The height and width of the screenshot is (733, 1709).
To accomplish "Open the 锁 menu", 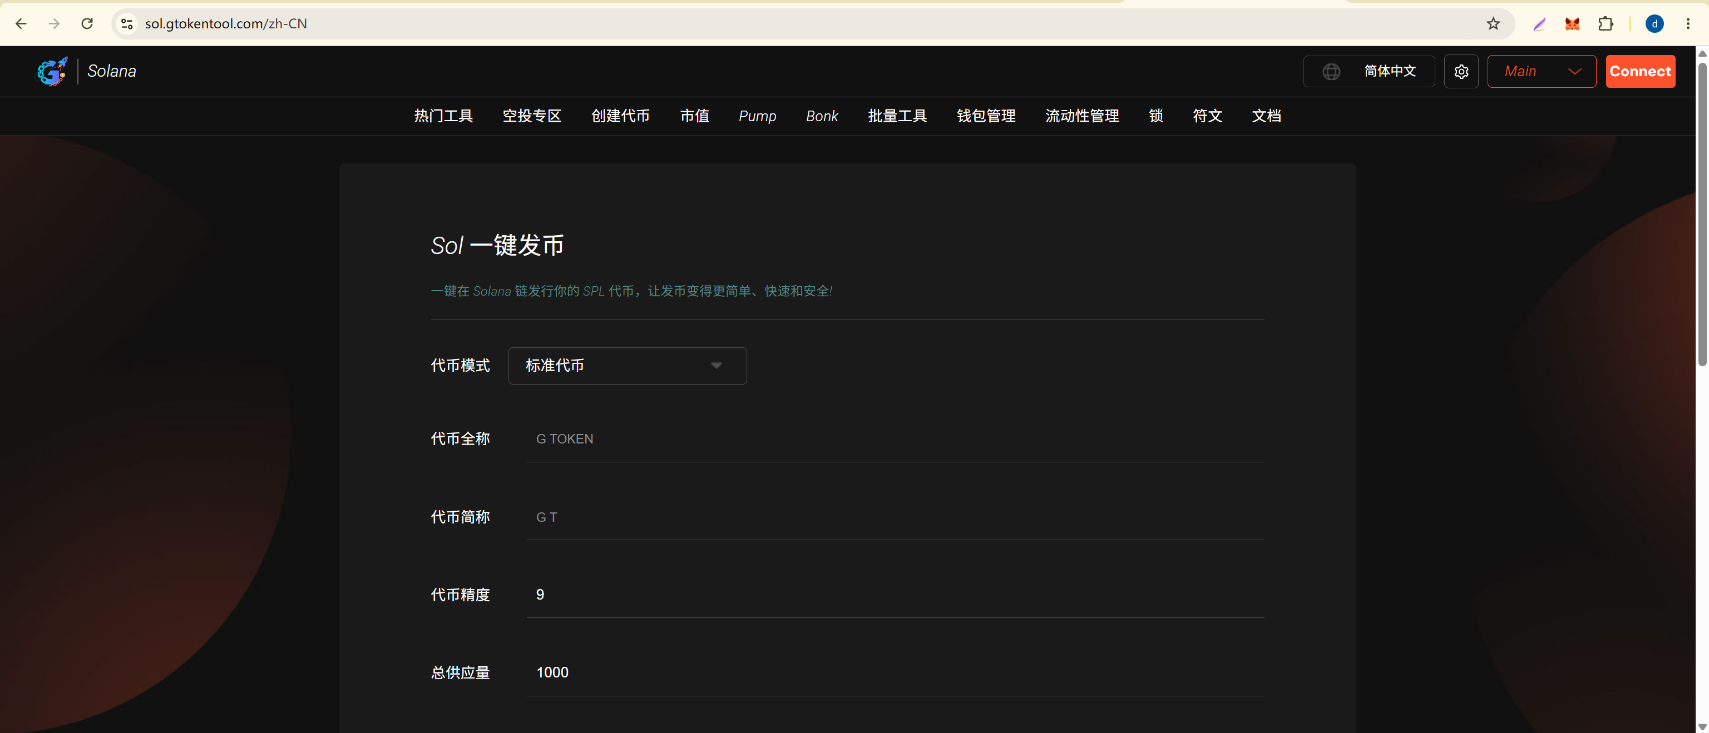I will 1155,117.
